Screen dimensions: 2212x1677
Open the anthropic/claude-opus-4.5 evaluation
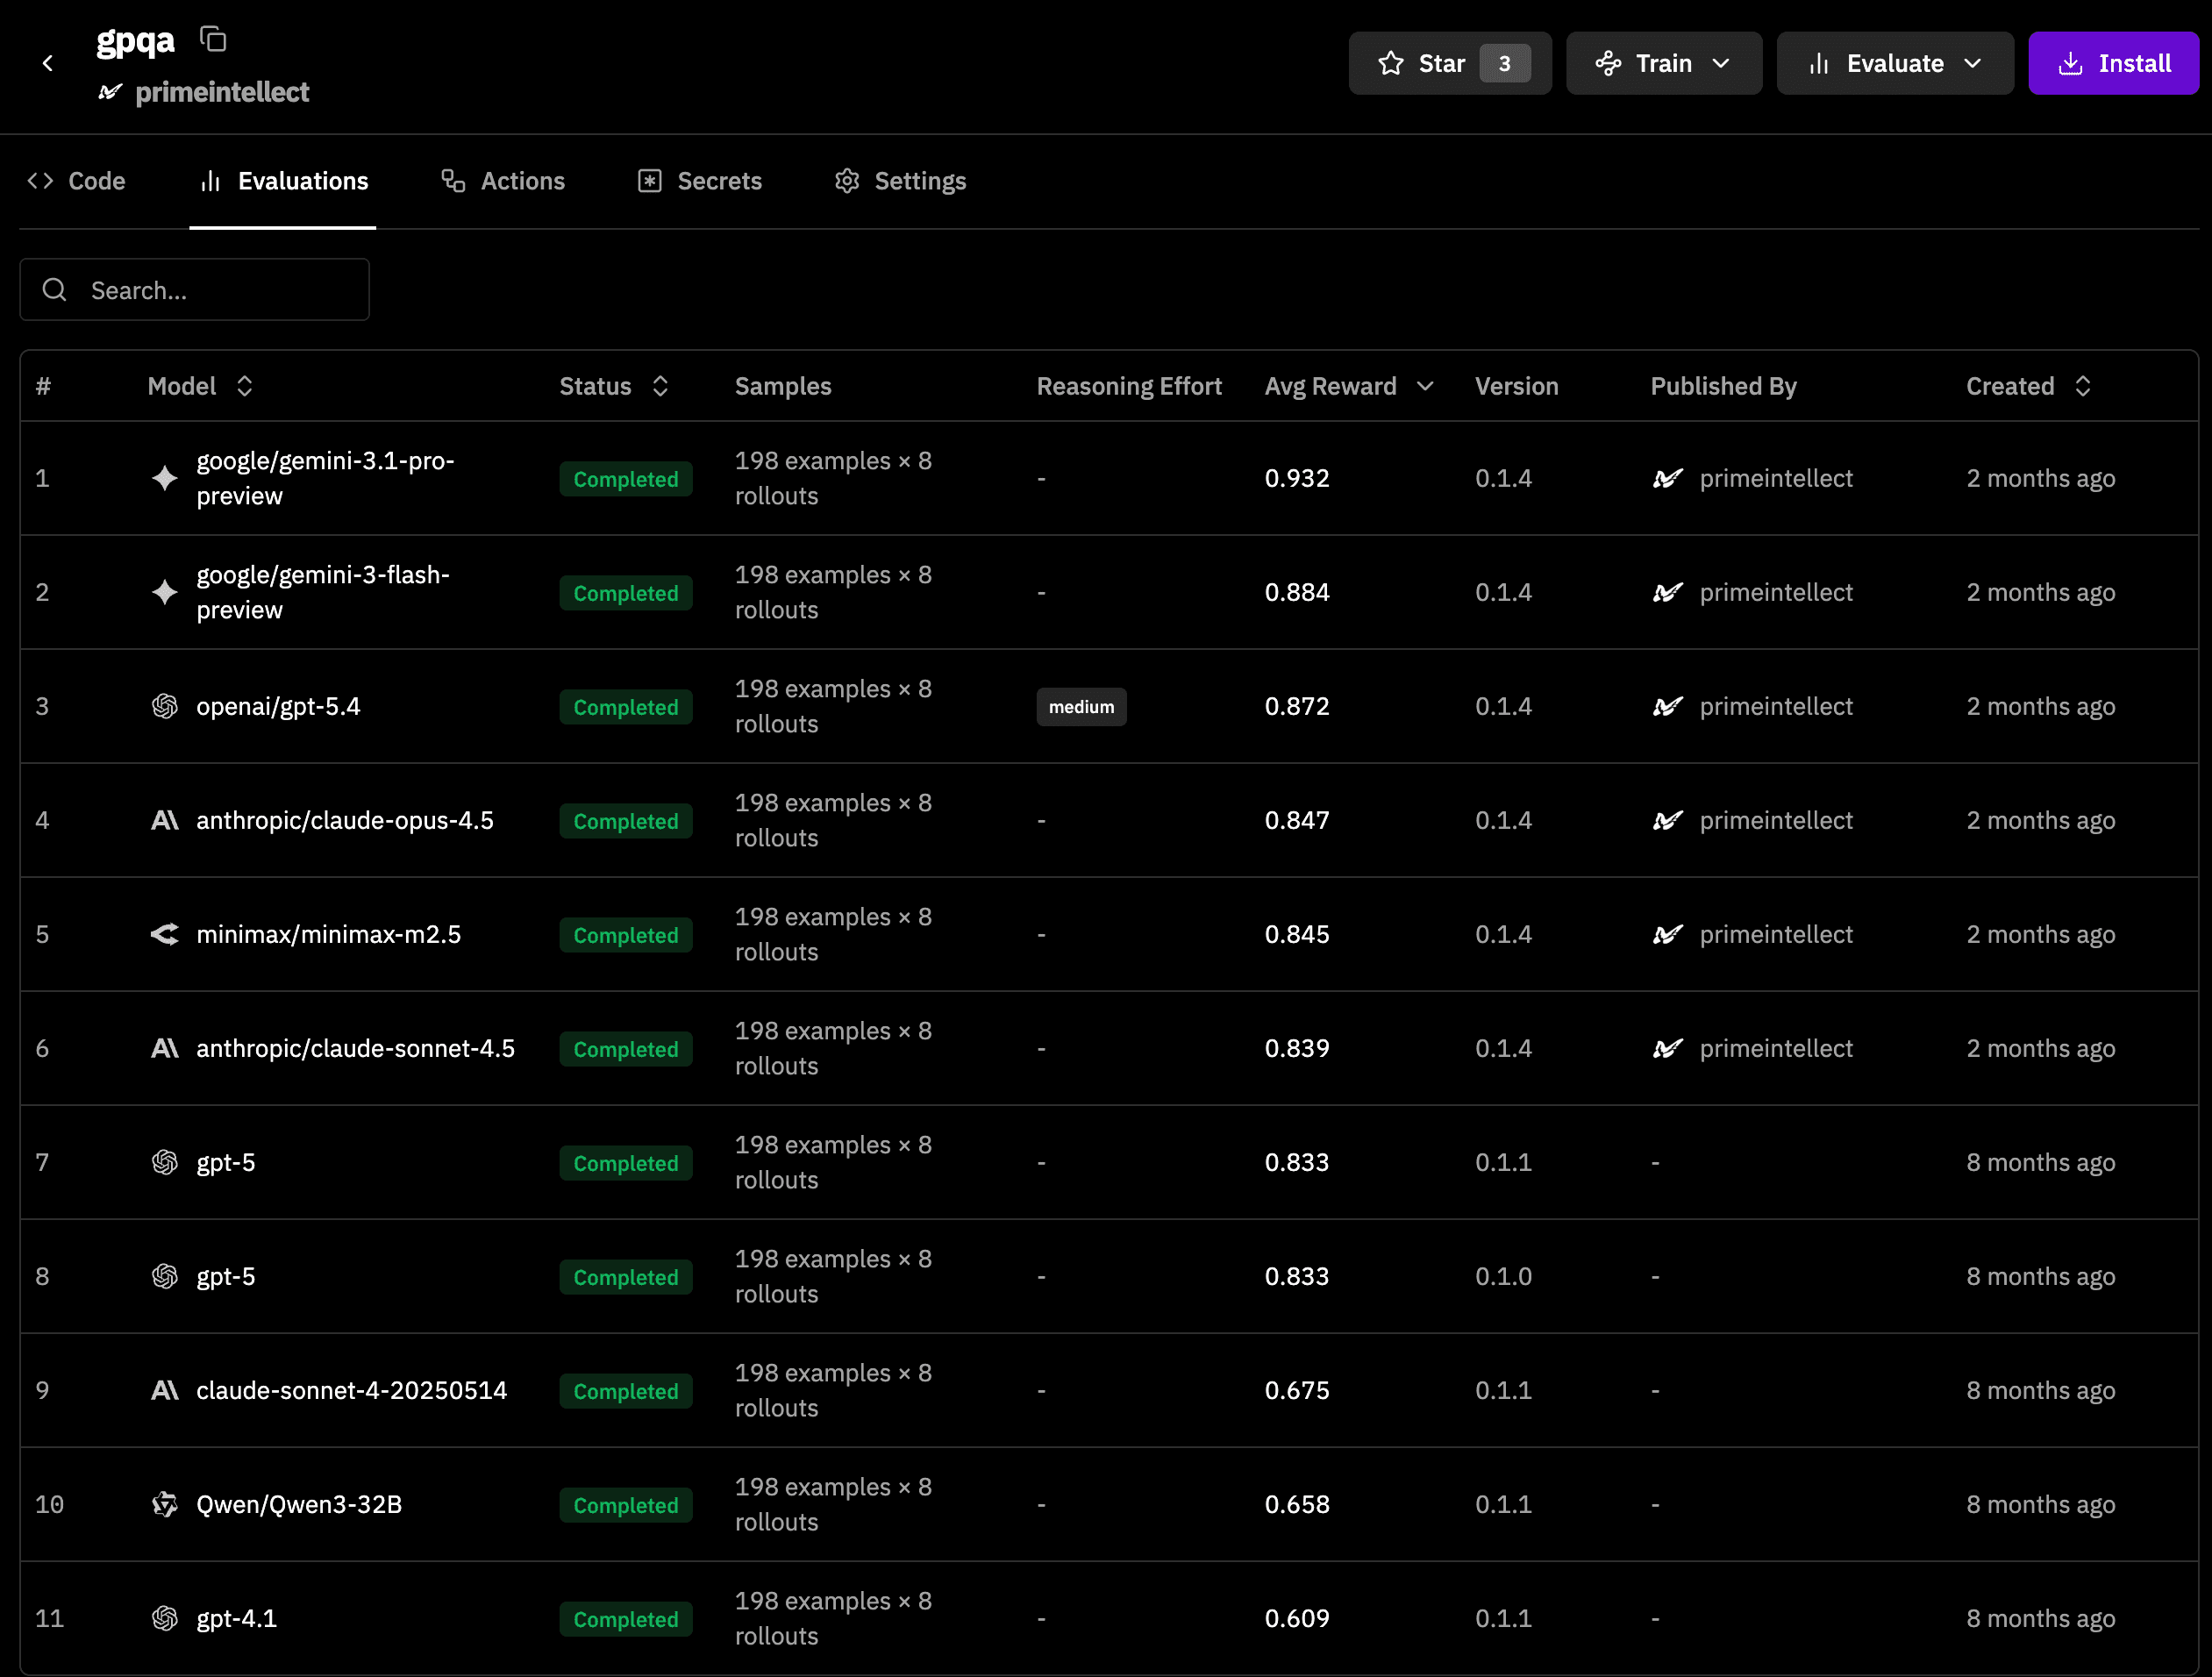pos(345,820)
